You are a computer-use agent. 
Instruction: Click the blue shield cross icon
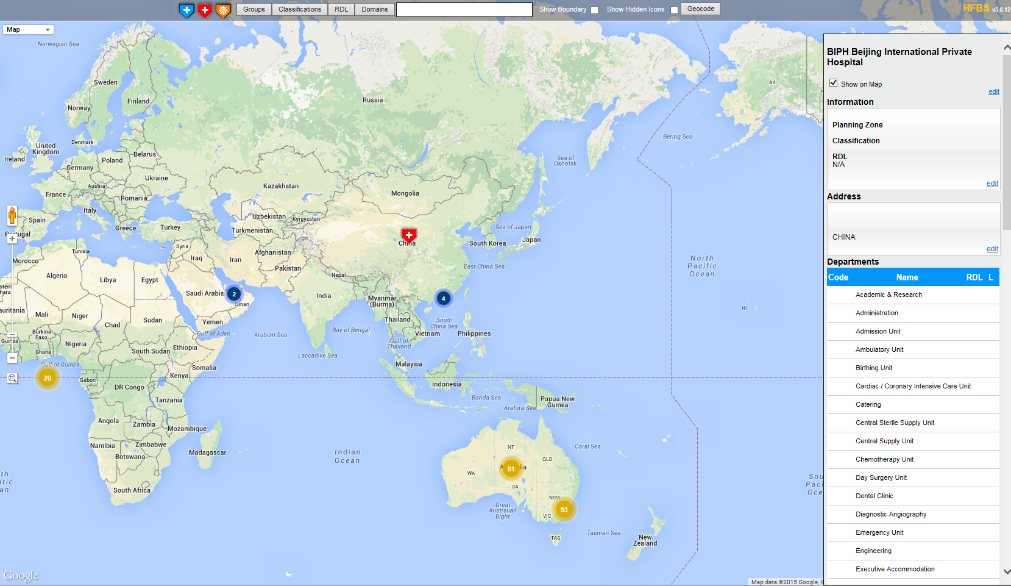click(x=186, y=10)
